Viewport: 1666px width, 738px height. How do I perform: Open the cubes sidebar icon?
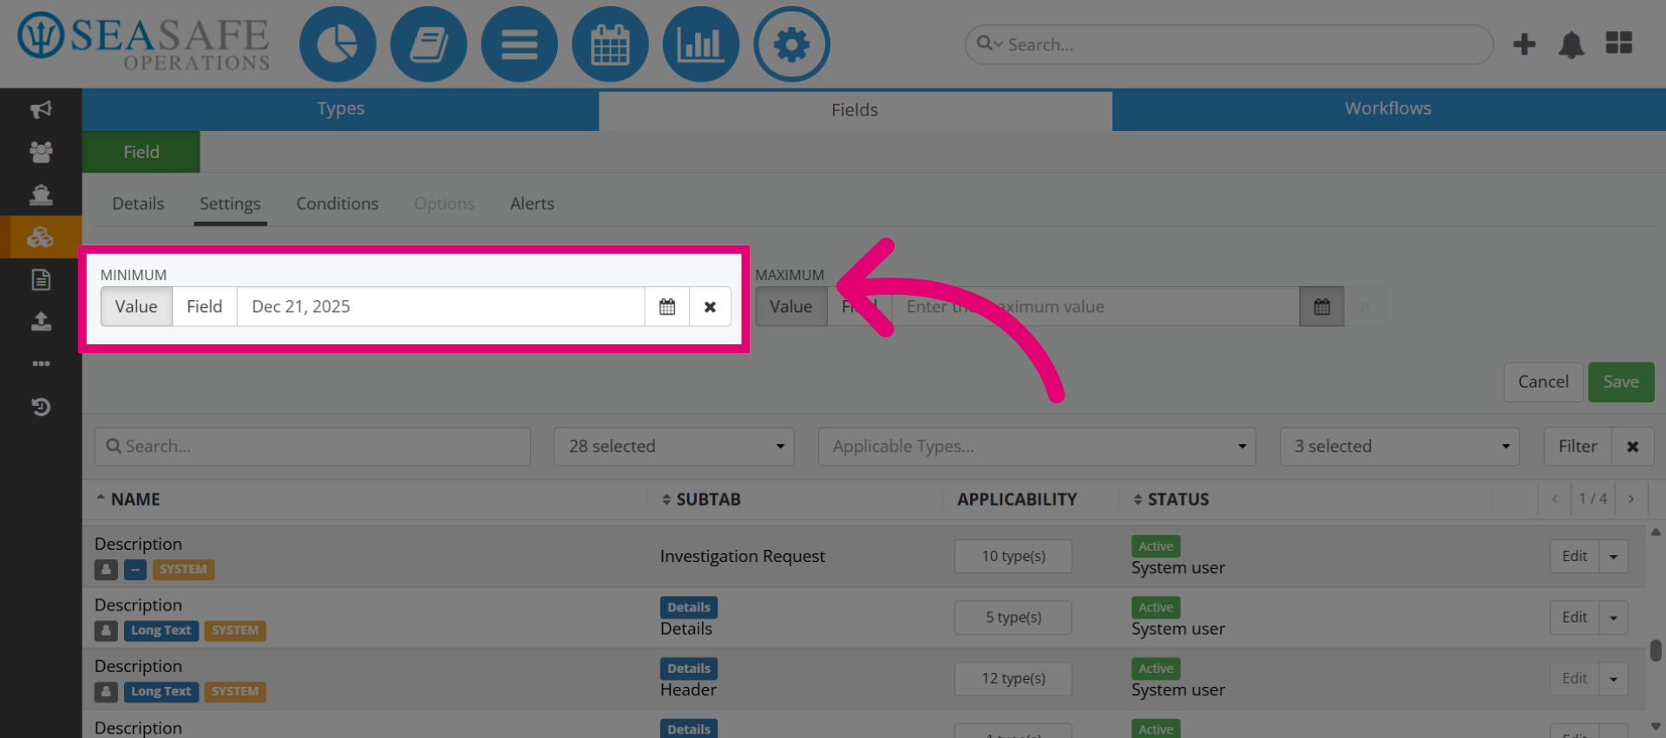click(x=41, y=237)
